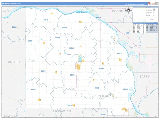Click the SAUNDERS county label

(101, 96)
